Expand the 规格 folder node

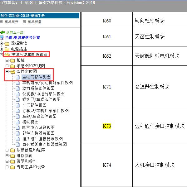(x=7, y=60)
